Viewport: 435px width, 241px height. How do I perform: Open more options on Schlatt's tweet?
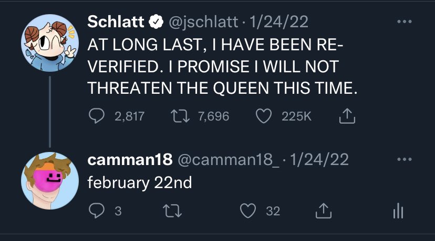tap(405, 21)
